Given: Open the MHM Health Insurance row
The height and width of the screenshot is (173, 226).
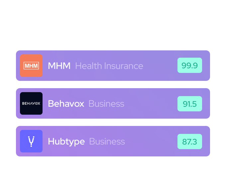Looking at the screenshot, I should pos(160,66).
